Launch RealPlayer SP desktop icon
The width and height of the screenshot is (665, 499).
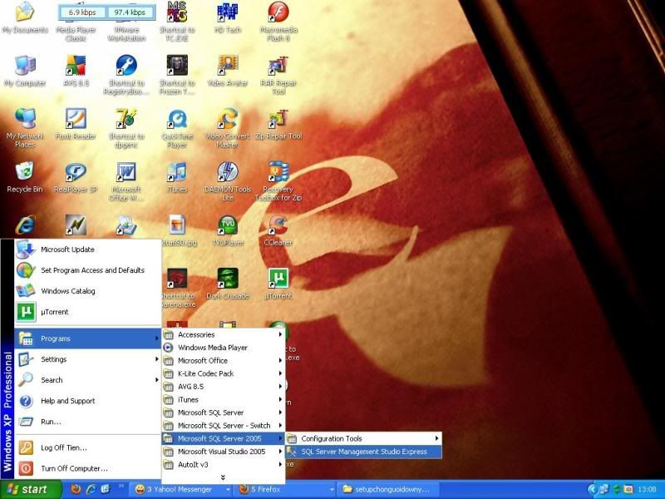[x=76, y=177]
